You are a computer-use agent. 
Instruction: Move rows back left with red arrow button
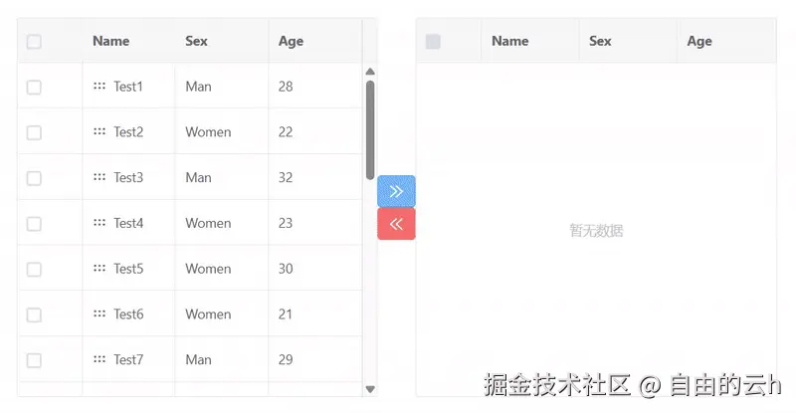tap(396, 224)
